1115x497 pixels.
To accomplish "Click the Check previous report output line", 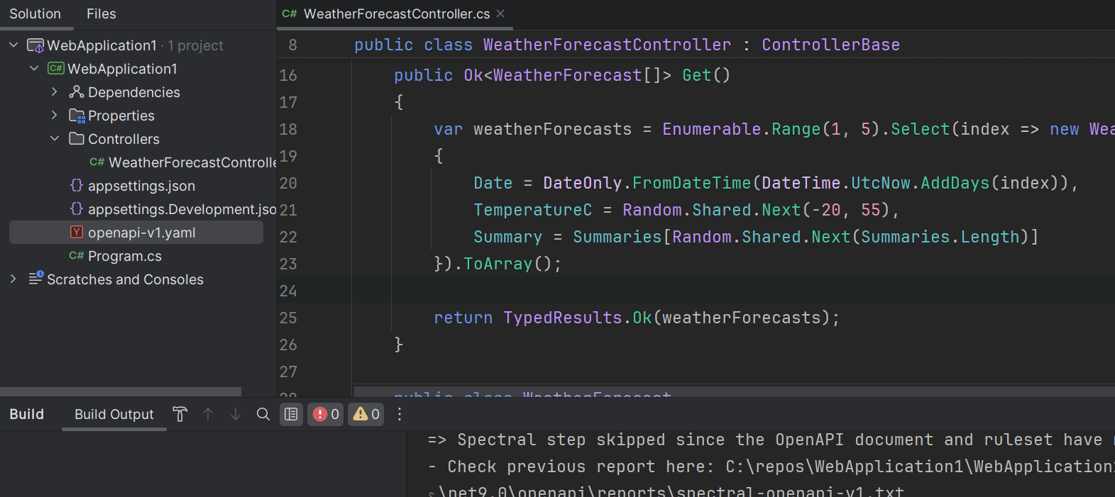I will [x=771, y=467].
